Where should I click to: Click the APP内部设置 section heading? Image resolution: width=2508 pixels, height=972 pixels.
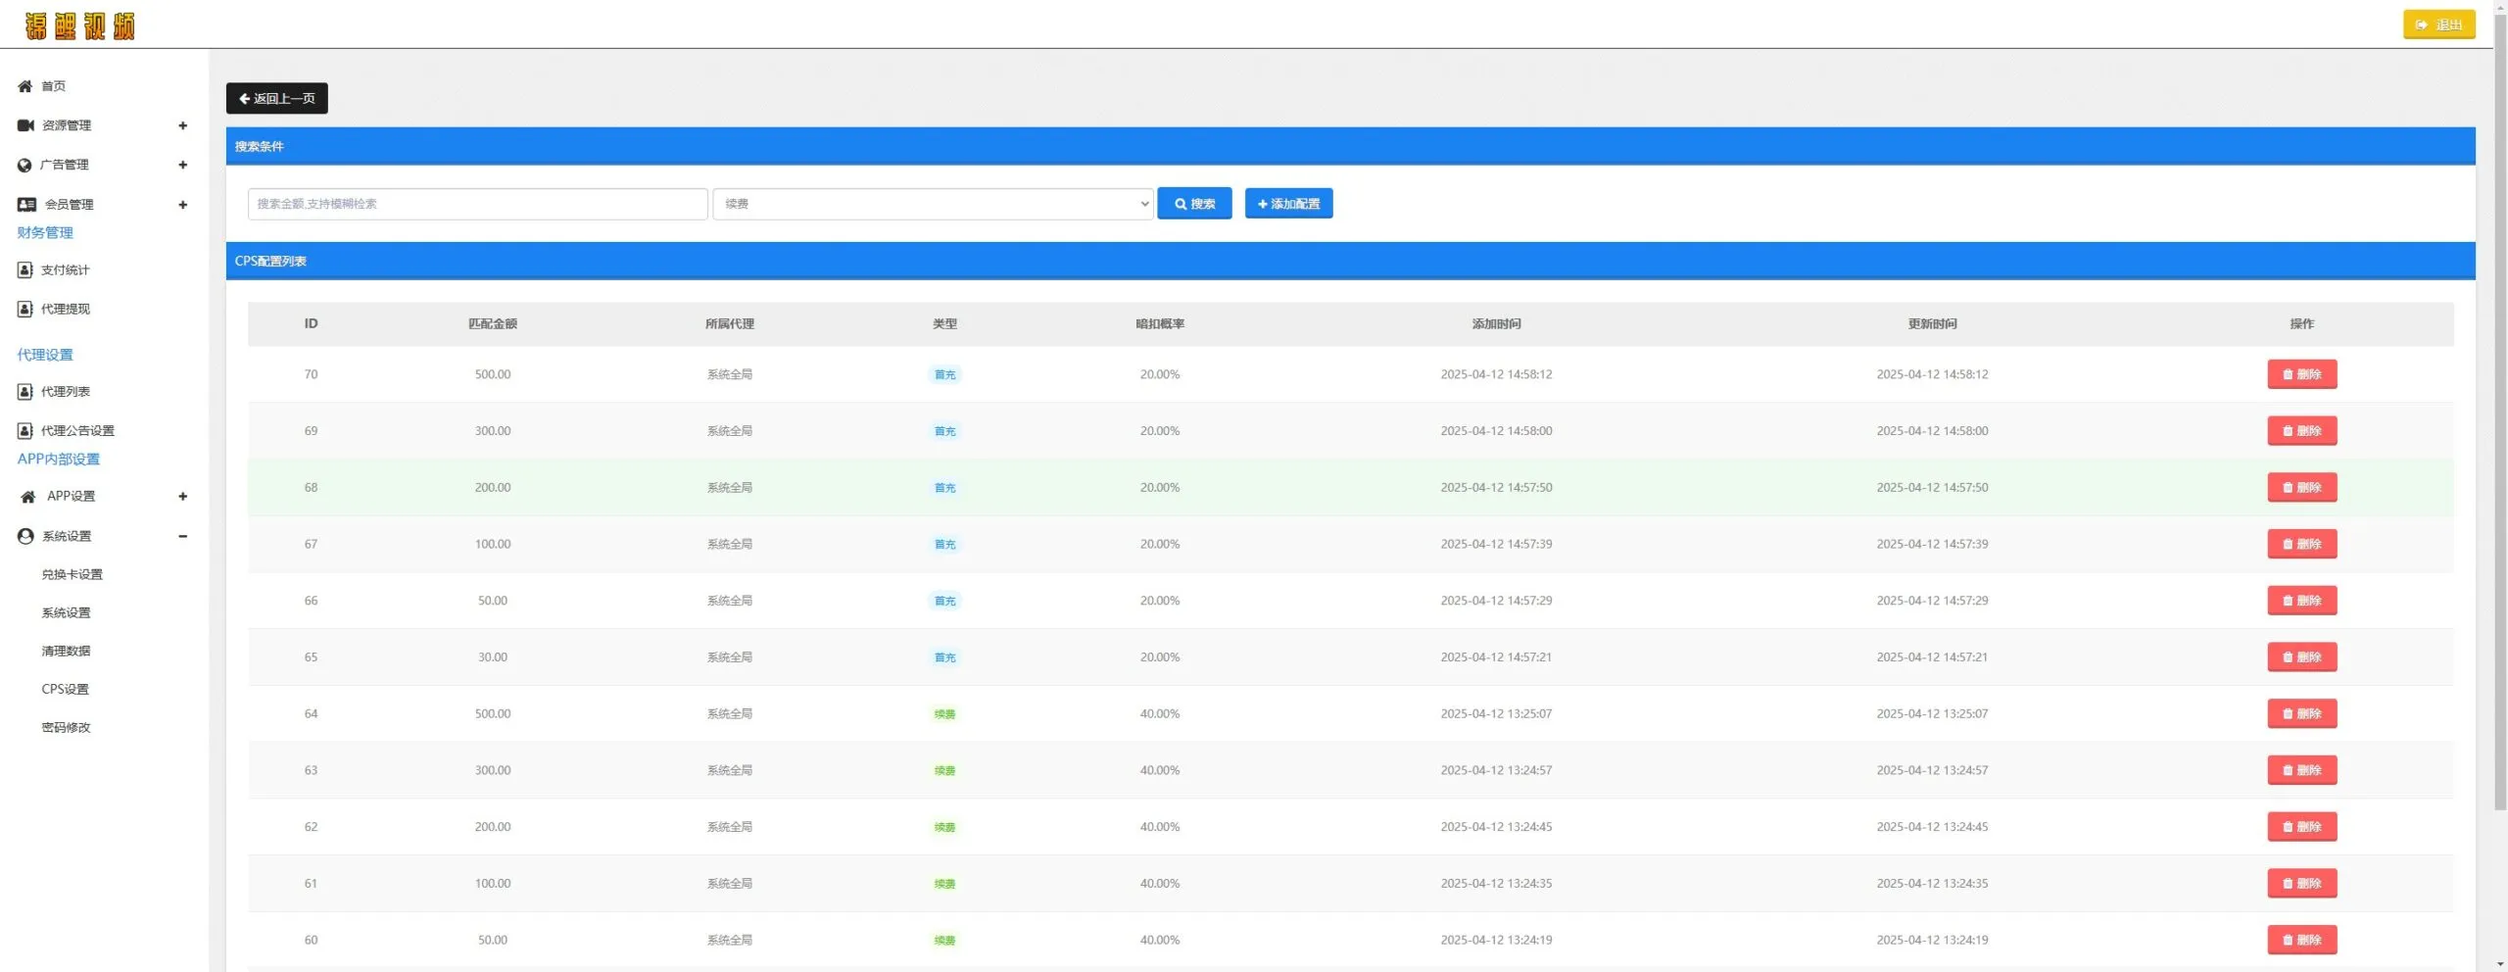[59, 459]
